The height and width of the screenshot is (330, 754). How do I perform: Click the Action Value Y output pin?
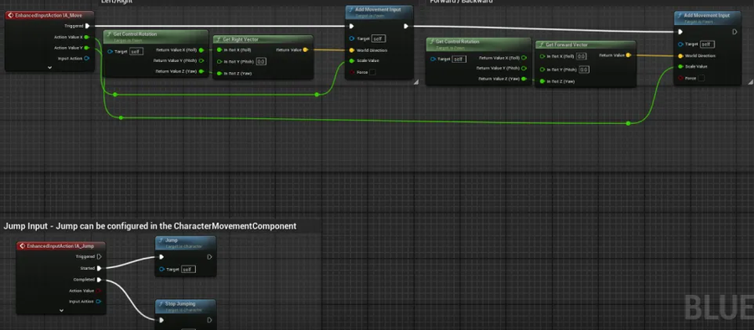pyautogui.click(x=87, y=48)
